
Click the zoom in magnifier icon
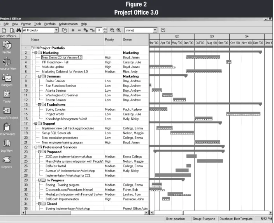pyautogui.click(x=119, y=30)
